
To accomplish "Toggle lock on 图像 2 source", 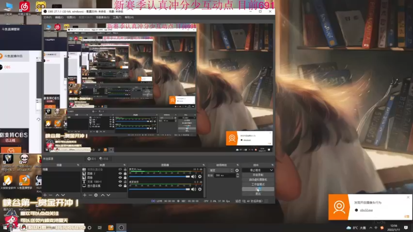I will 125,174.
